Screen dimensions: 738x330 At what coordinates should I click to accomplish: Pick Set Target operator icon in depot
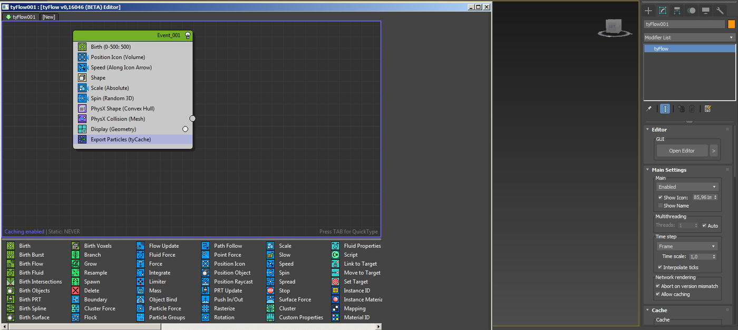tap(335, 282)
